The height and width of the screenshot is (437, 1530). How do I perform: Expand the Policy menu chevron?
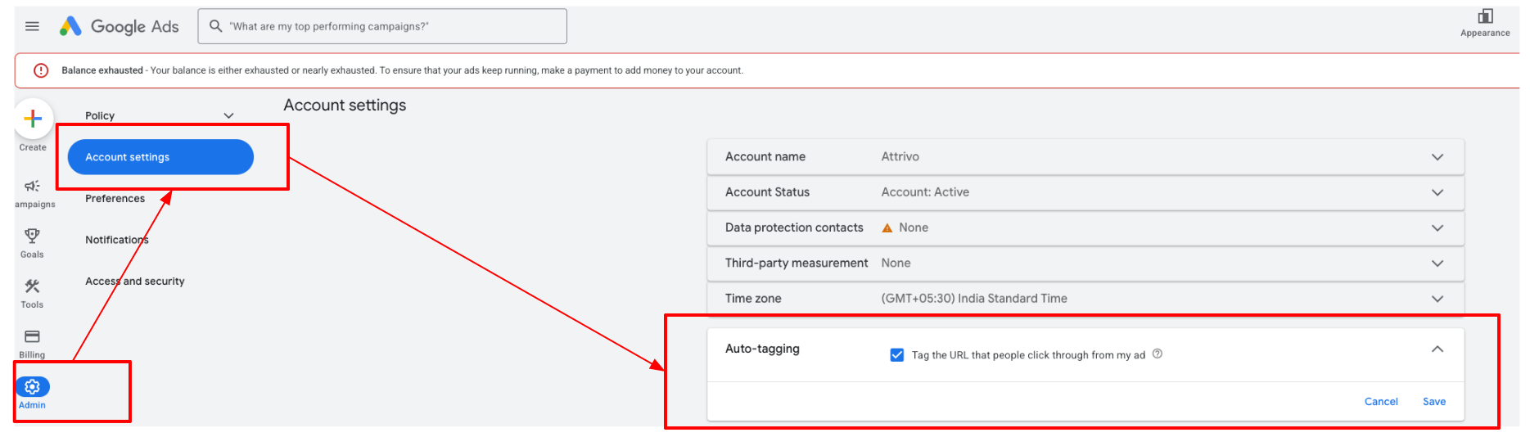(x=229, y=116)
